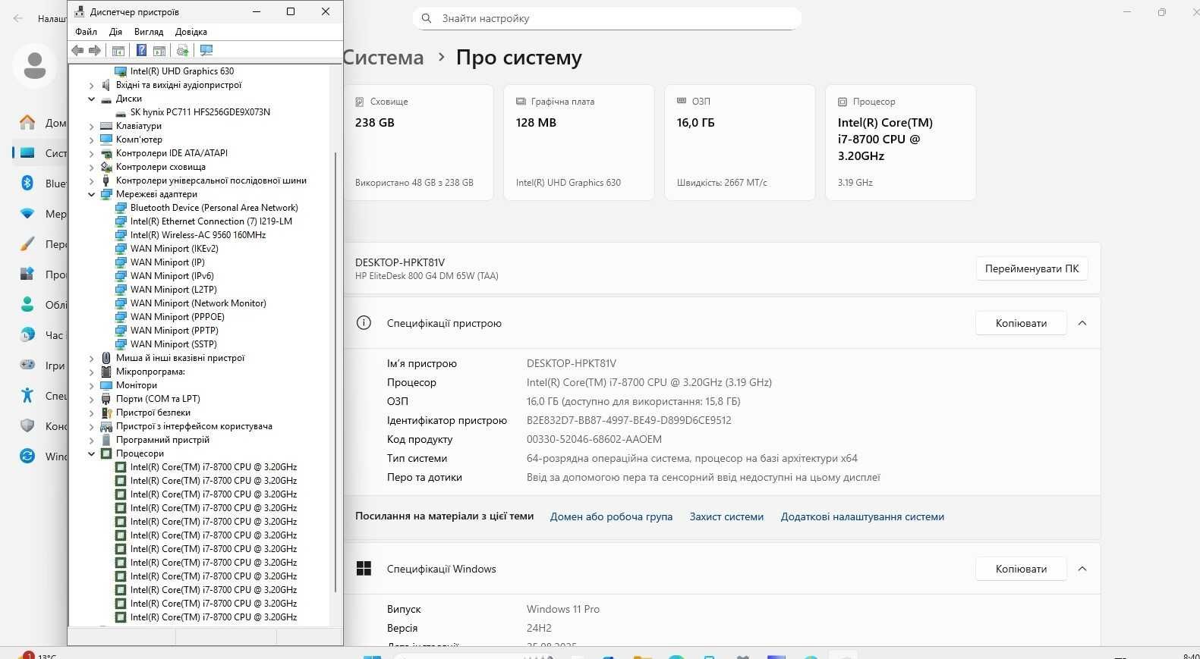
Task: Select the Програмний пристрій tree node
Action: coord(162,440)
